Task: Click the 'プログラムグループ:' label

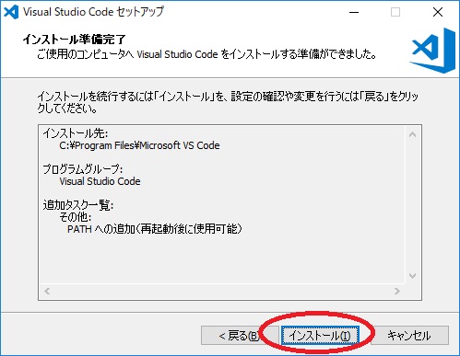Action: [83, 169]
